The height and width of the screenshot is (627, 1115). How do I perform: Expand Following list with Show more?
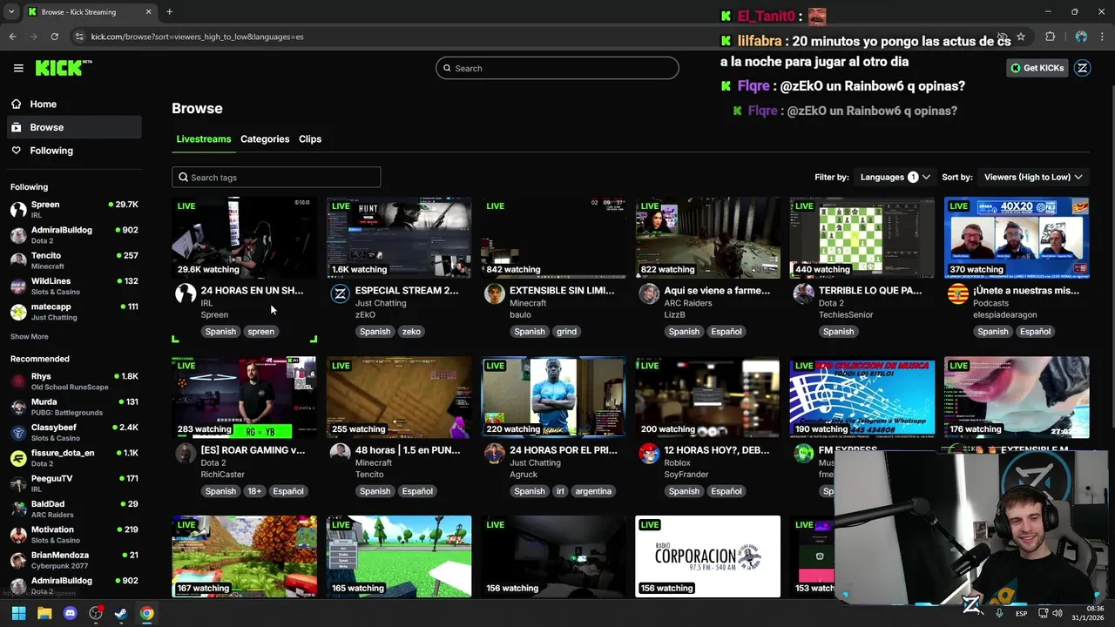click(x=30, y=337)
